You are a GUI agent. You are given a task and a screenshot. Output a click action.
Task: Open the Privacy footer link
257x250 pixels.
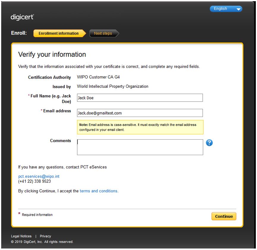click(x=45, y=236)
